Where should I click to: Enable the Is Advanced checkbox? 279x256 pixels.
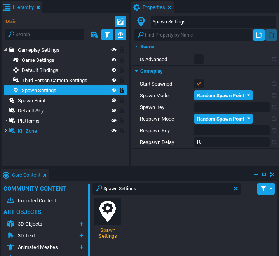point(199,60)
